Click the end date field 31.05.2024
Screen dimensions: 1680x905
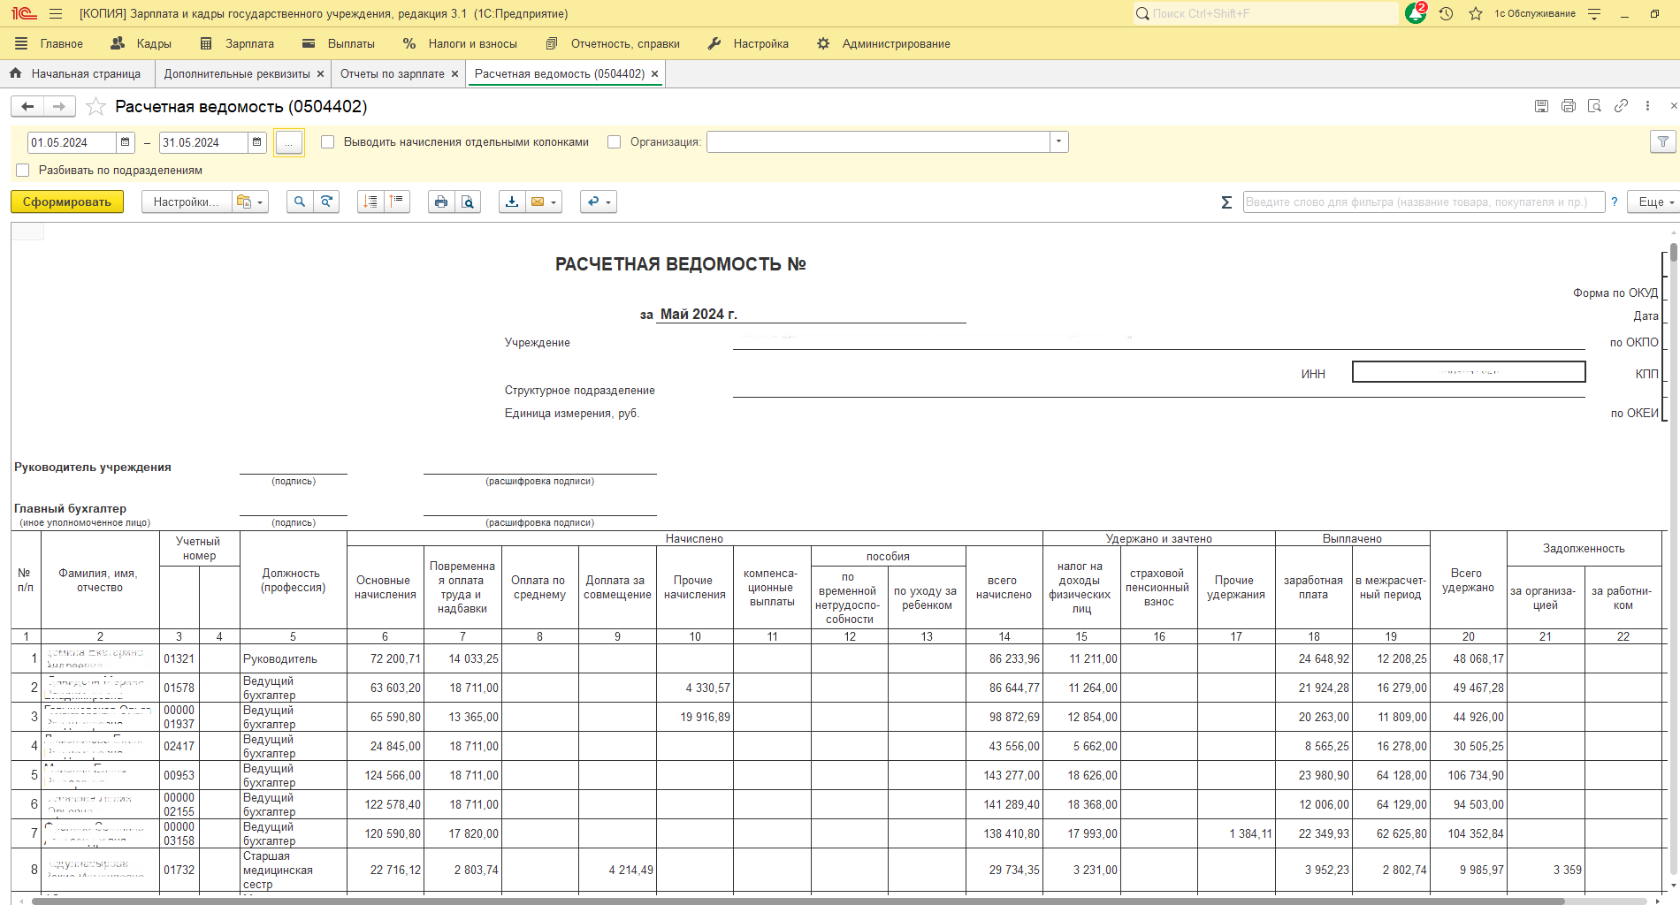(x=202, y=142)
